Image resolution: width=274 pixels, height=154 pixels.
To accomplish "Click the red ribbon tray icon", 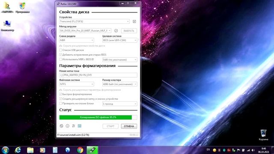I will [x=219, y=150].
